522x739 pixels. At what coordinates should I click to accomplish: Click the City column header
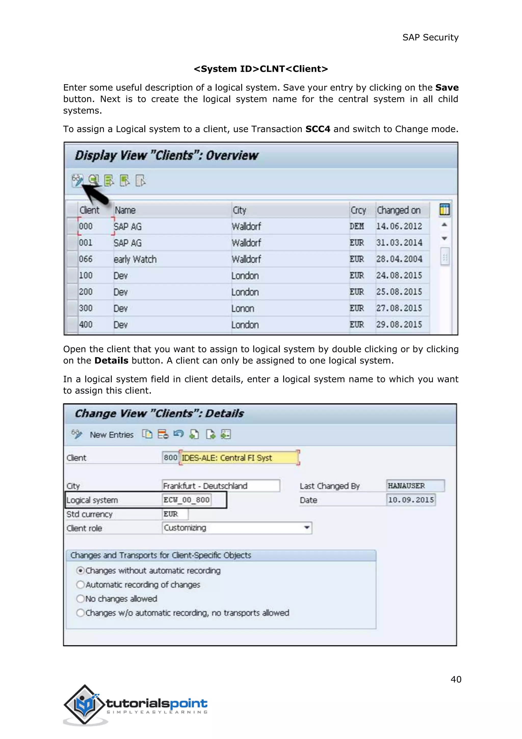[x=290, y=210]
